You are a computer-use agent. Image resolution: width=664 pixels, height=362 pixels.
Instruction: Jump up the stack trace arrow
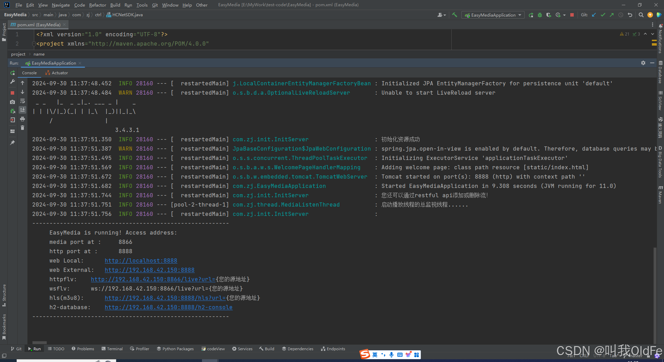point(22,83)
